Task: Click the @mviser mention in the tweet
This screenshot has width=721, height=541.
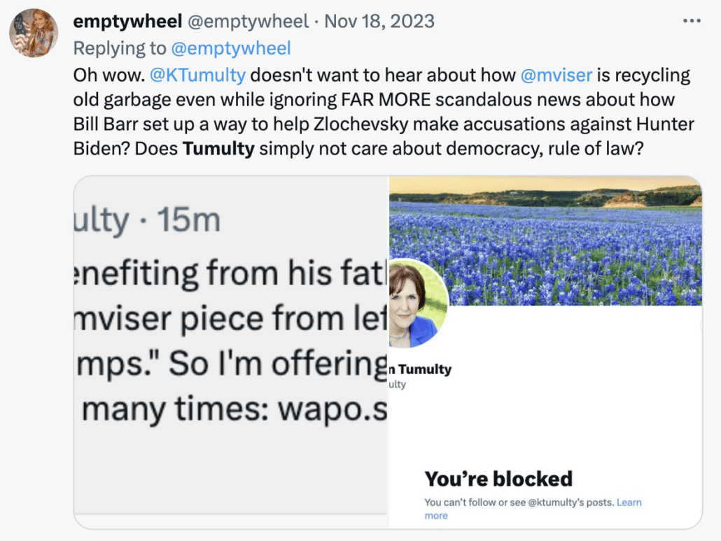Action: tap(556, 75)
